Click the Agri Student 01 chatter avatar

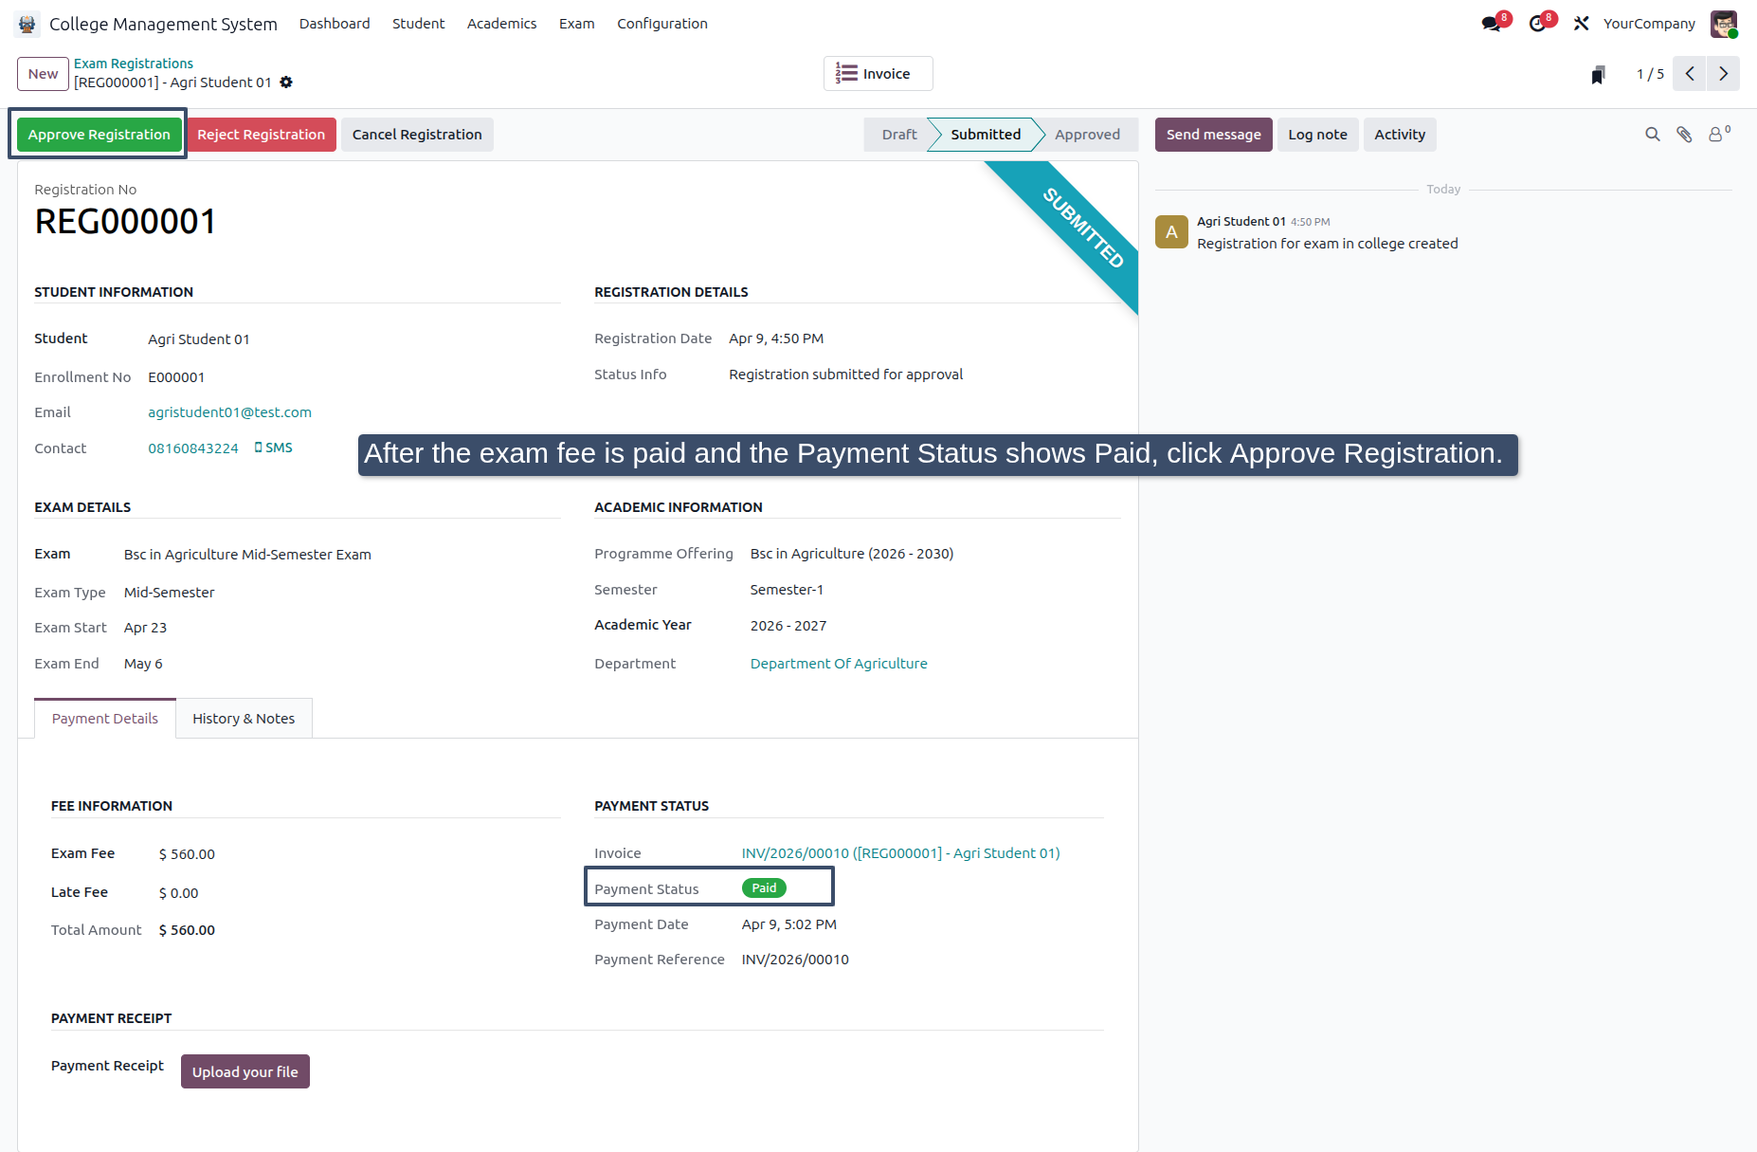(1171, 232)
